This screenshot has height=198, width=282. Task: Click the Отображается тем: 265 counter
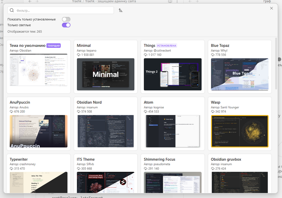click(25, 32)
